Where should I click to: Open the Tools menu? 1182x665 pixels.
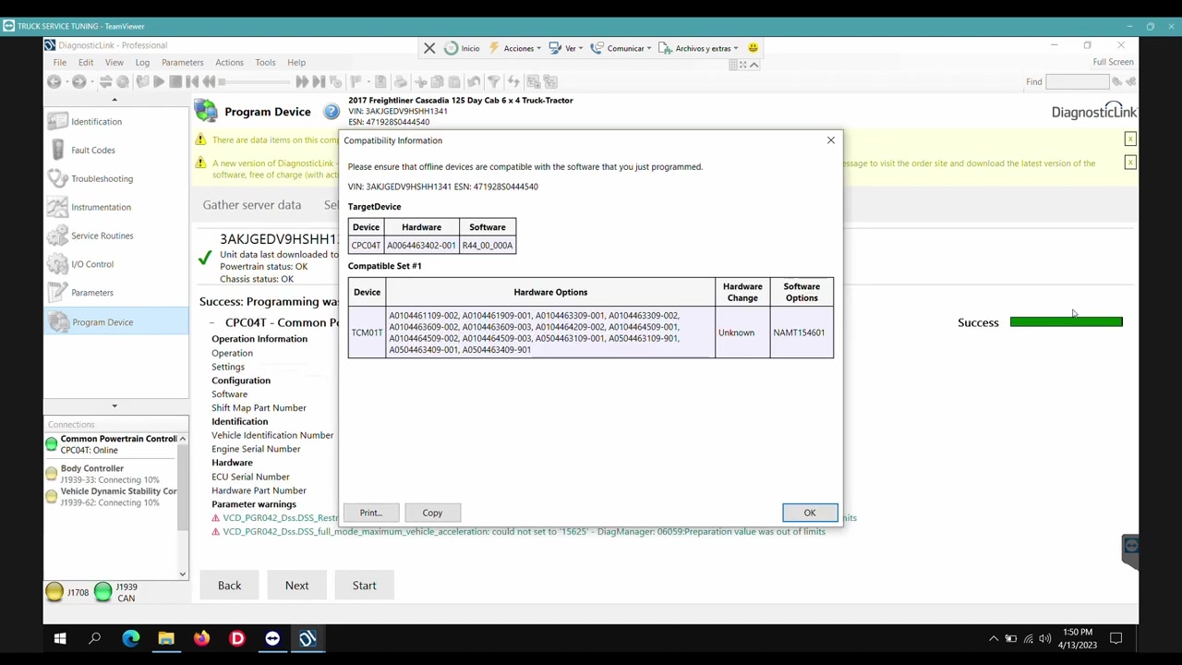(265, 63)
